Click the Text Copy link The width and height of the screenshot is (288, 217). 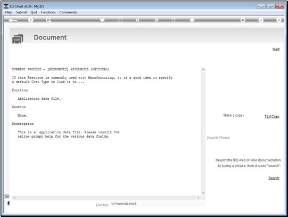[272, 116]
